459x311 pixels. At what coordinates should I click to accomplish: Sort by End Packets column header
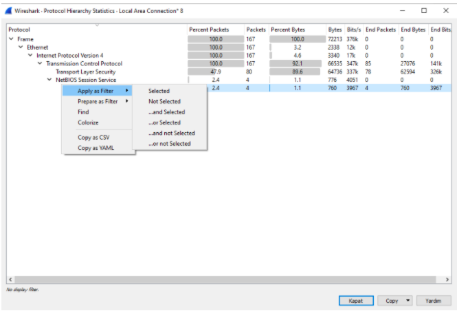(x=381, y=30)
